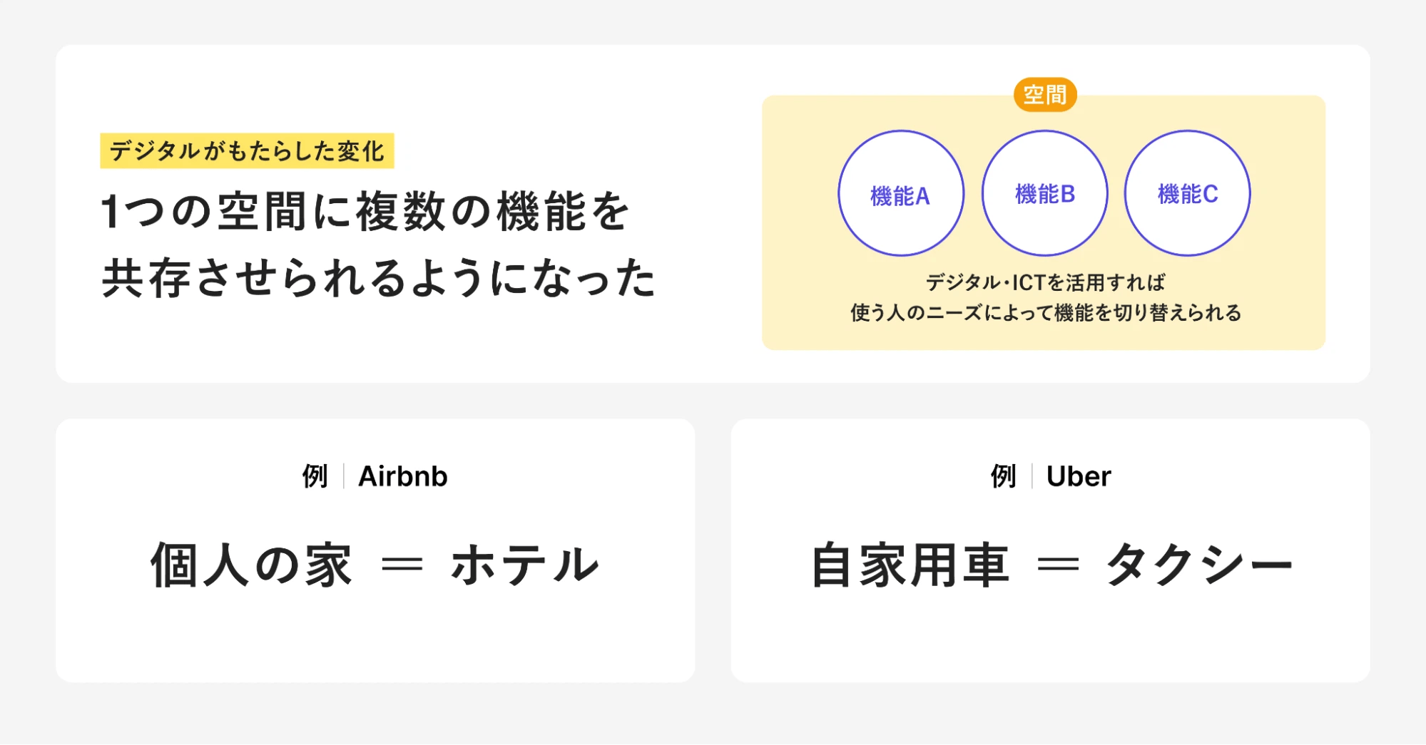Click the 例 label beside Uber
Viewport: 1426px width, 745px height.
click(x=1003, y=476)
